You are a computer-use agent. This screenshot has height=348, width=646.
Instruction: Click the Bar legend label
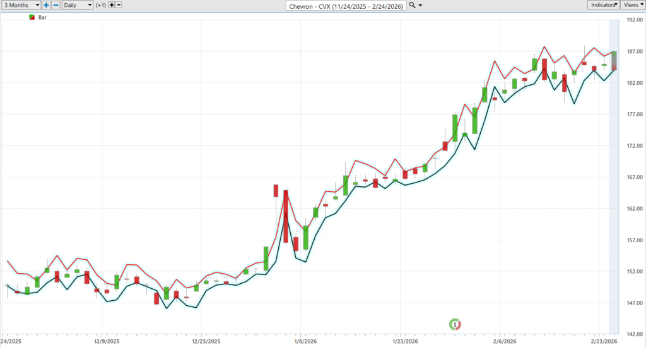(42, 18)
